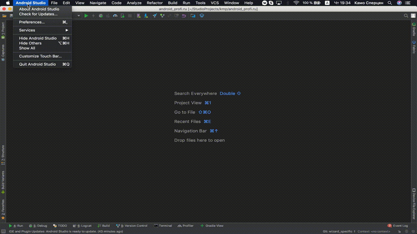
Task: Open the Device File Explorer side tab
Action: pyautogui.click(x=414, y=204)
